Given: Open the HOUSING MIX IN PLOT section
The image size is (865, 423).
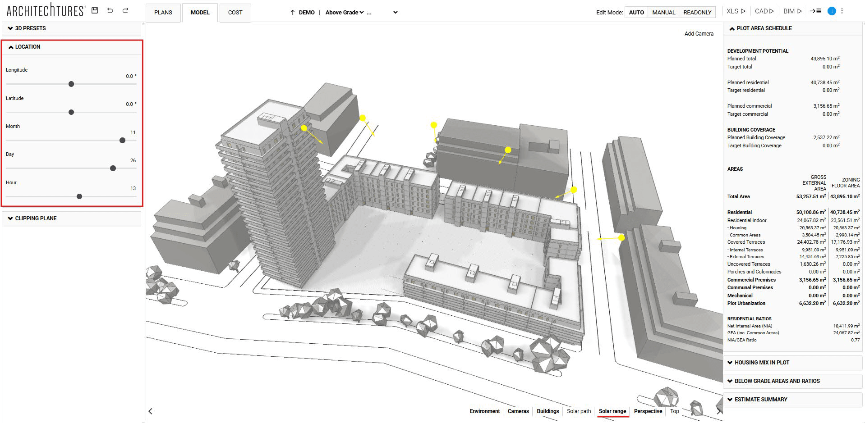Looking at the screenshot, I should pos(761,362).
